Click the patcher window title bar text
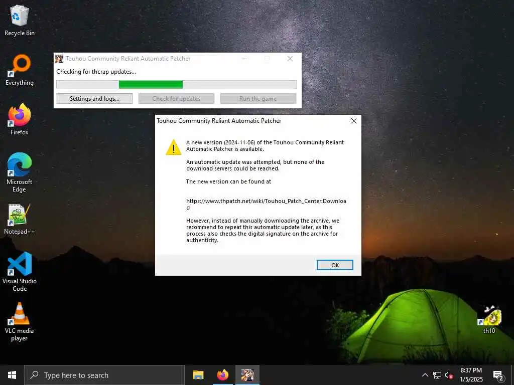This screenshot has width=514, height=385. (x=128, y=59)
